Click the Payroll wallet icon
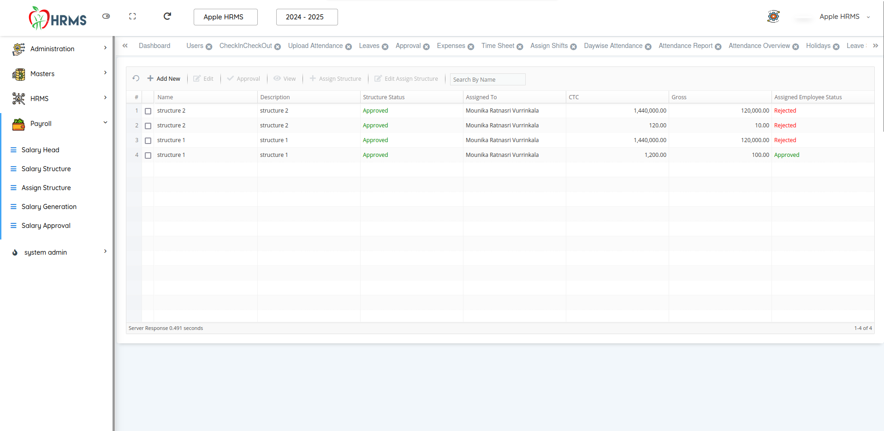This screenshot has width=884, height=431. [19, 124]
